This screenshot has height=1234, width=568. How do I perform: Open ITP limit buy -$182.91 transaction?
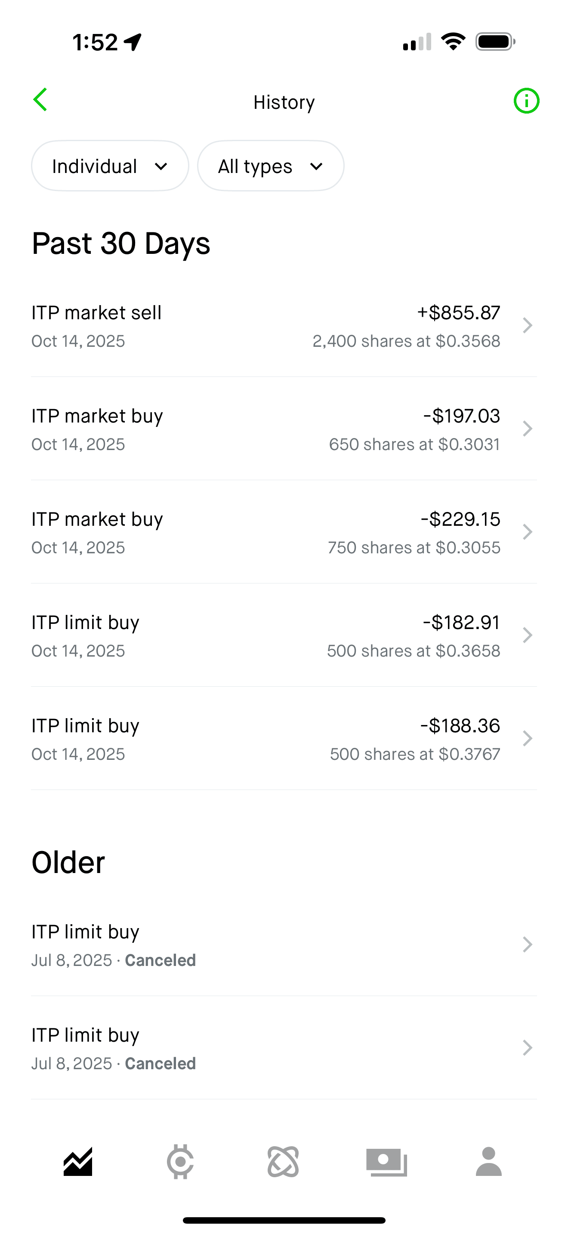(284, 636)
